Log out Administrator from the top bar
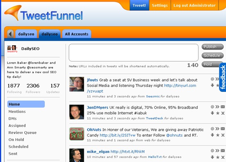Image resolution: width=226 pixels, height=162 pixels. coord(194,5)
